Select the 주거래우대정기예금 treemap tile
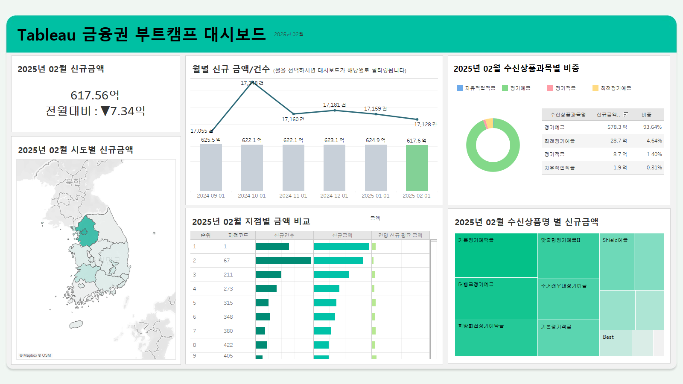Viewport: 683px width, 384px height. point(569,299)
